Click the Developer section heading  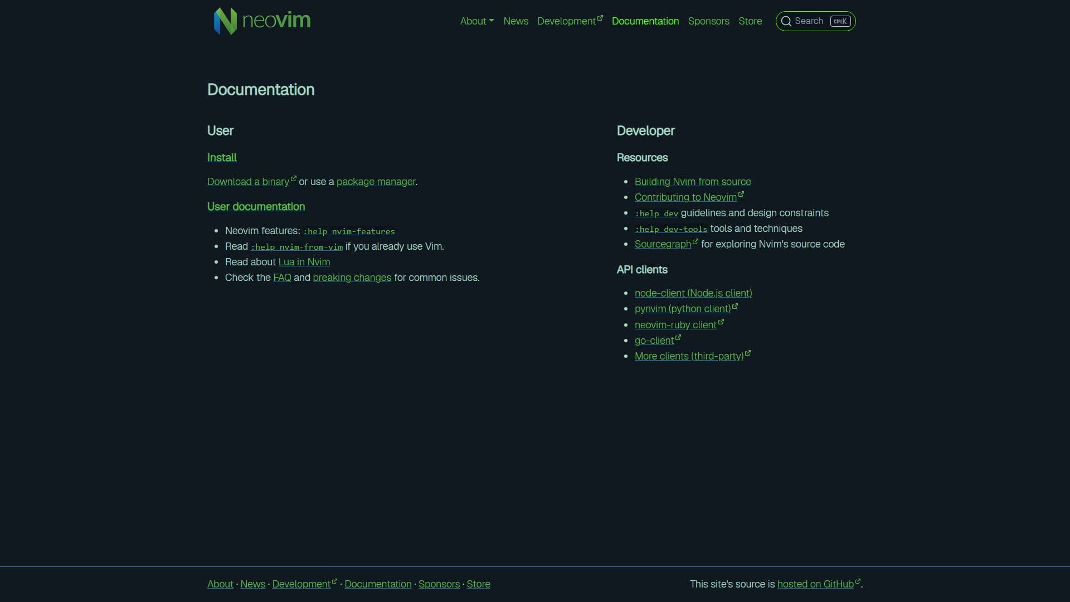(x=645, y=131)
